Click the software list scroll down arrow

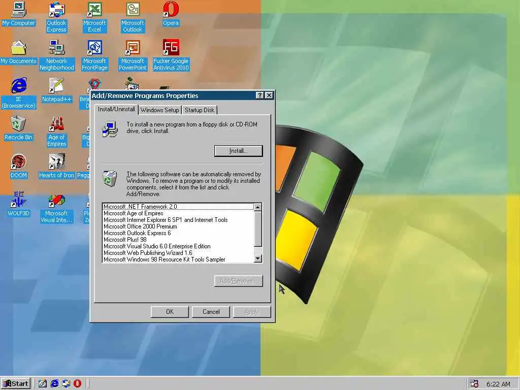pyautogui.click(x=258, y=258)
